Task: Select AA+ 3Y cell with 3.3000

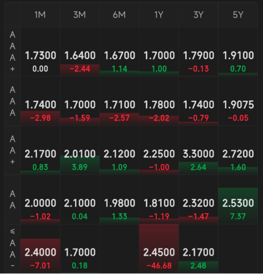Action: (x=199, y=150)
